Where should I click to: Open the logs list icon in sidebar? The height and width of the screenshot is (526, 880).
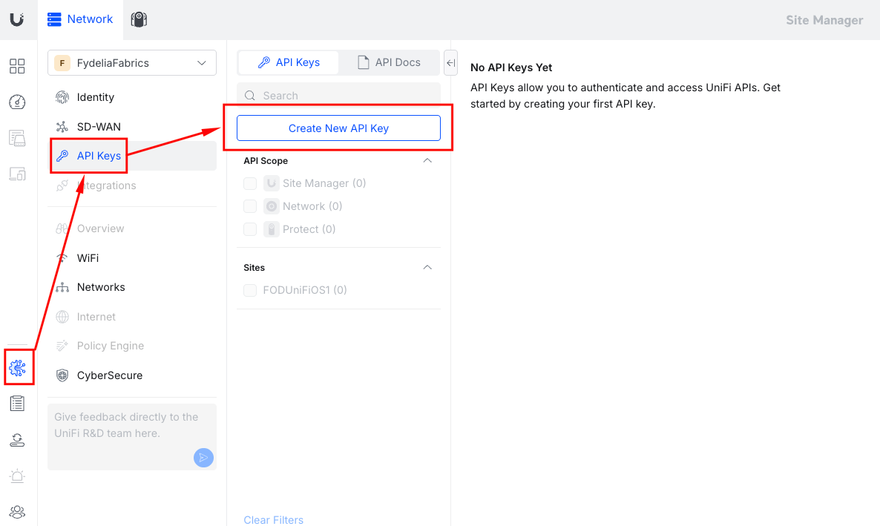(17, 404)
